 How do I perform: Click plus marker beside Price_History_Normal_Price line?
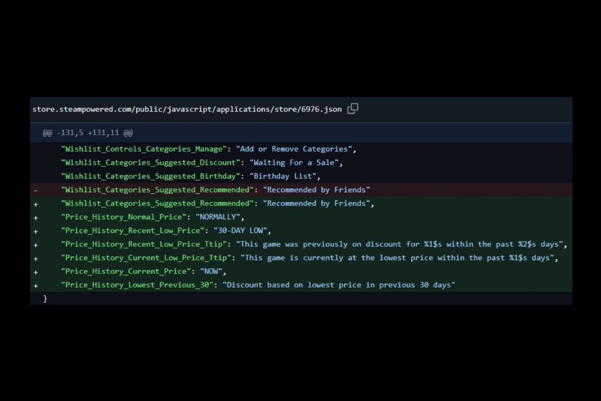click(x=36, y=218)
